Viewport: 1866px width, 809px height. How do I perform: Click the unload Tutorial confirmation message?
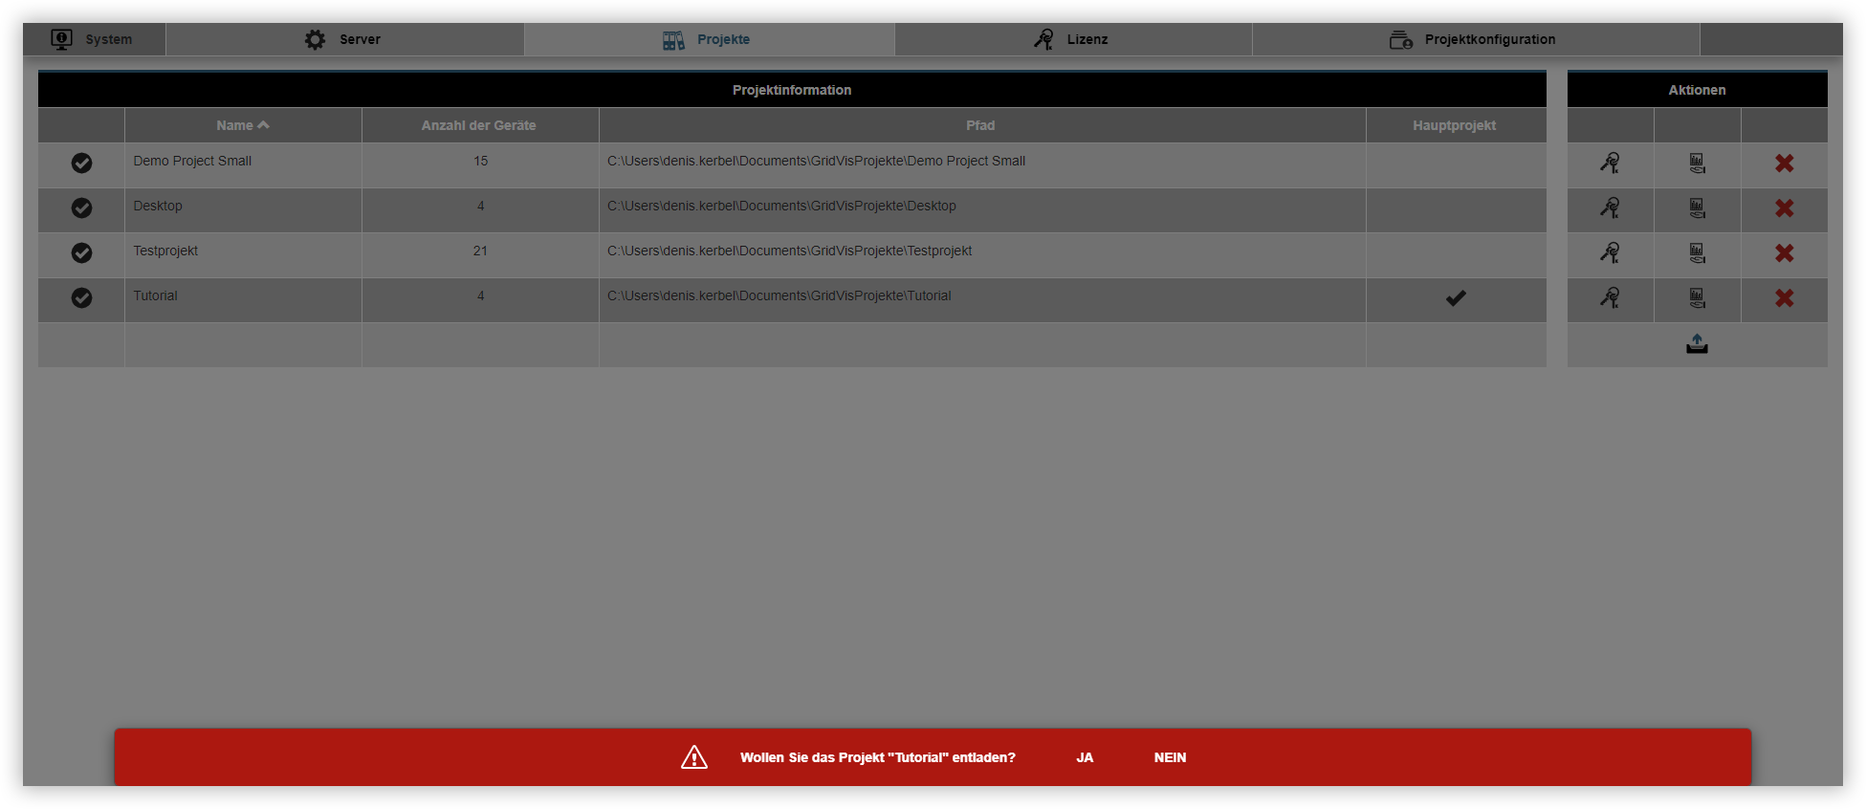[x=877, y=757]
